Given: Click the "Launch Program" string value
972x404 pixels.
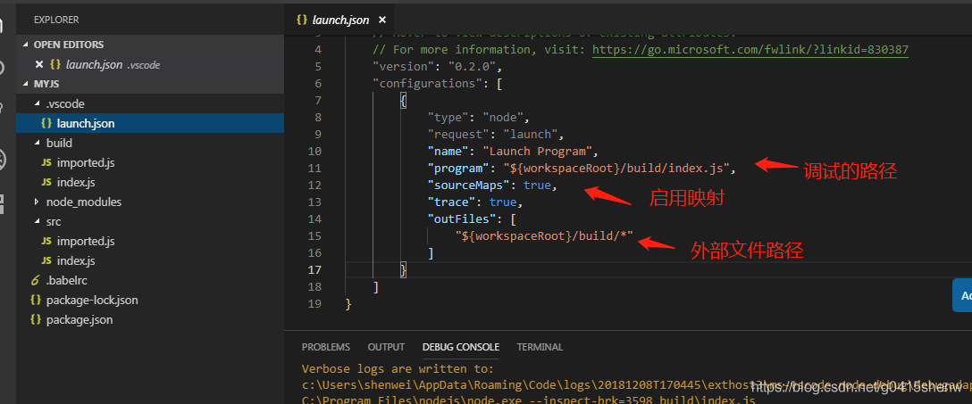Looking at the screenshot, I should (538, 151).
